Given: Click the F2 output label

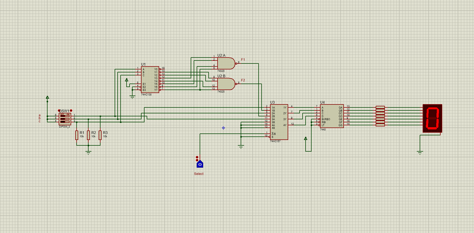Looking at the screenshot, I should pos(243,80).
